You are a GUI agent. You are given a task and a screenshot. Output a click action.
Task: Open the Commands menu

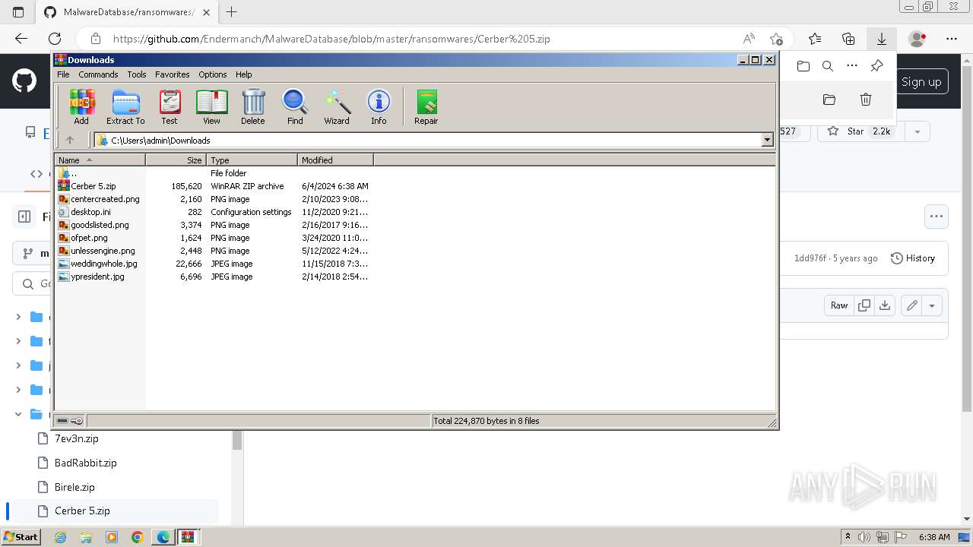pyautogui.click(x=98, y=74)
